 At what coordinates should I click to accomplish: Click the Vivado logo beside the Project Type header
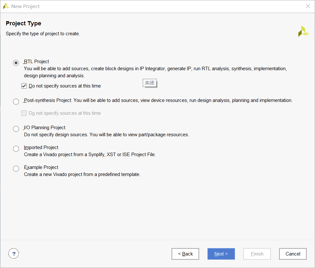303,31
